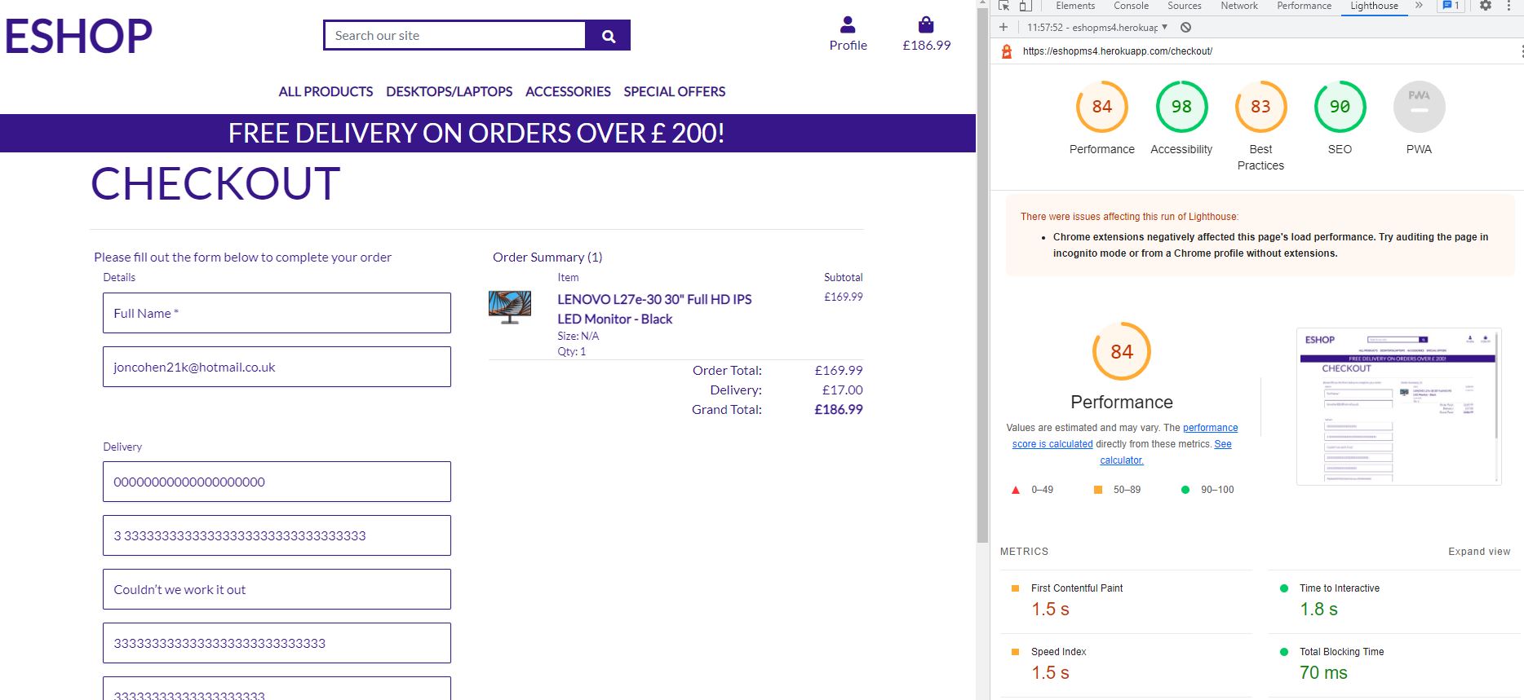Click the large Performance 84 gauge
The height and width of the screenshot is (700, 1524).
pyautogui.click(x=1121, y=351)
